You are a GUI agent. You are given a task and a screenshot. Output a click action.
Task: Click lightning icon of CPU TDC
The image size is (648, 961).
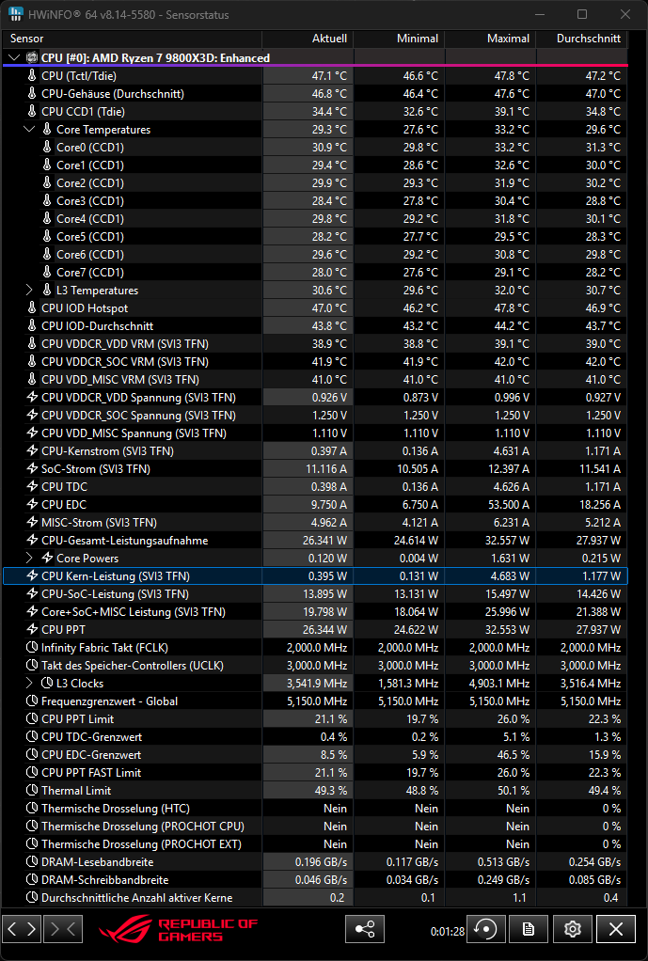pyautogui.click(x=33, y=486)
